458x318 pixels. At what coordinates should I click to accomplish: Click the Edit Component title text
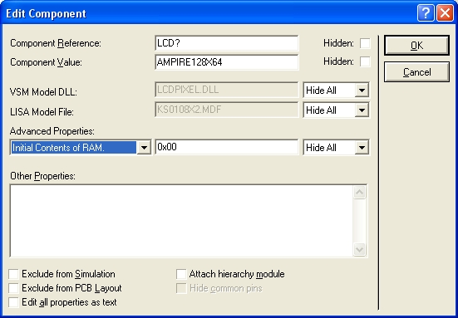coord(46,13)
